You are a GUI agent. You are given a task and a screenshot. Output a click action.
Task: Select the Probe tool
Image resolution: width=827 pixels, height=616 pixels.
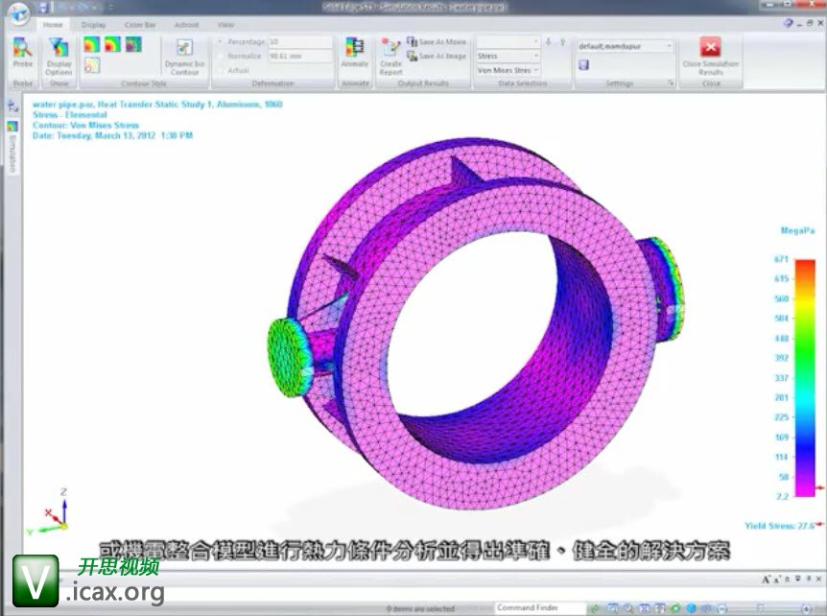[23, 52]
